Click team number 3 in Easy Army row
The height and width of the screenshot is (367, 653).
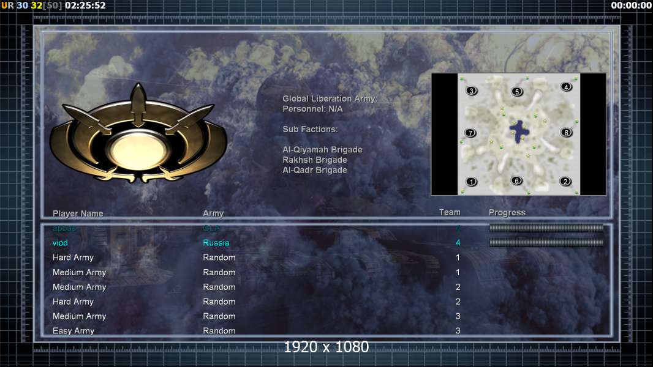(458, 331)
